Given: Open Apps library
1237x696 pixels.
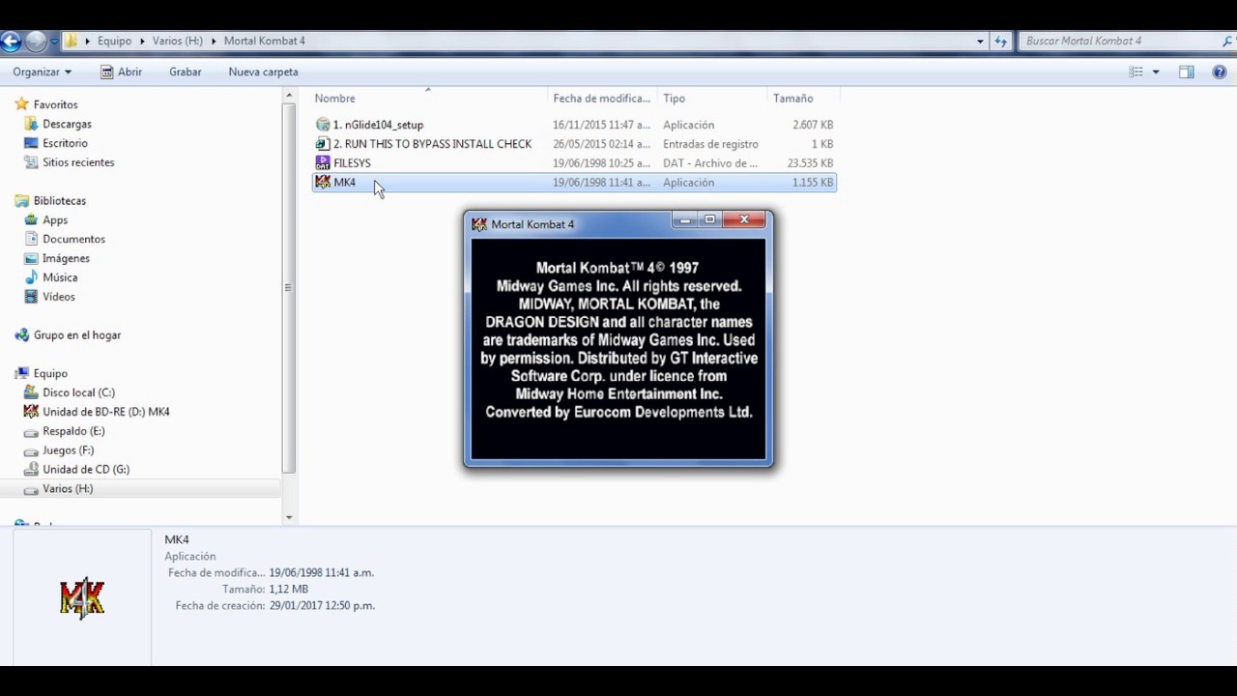Looking at the screenshot, I should point(54,220).
